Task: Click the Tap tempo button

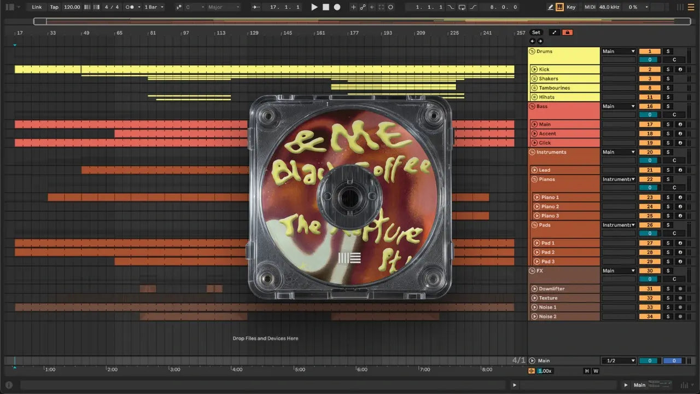Action: click(x=54, y=7)
